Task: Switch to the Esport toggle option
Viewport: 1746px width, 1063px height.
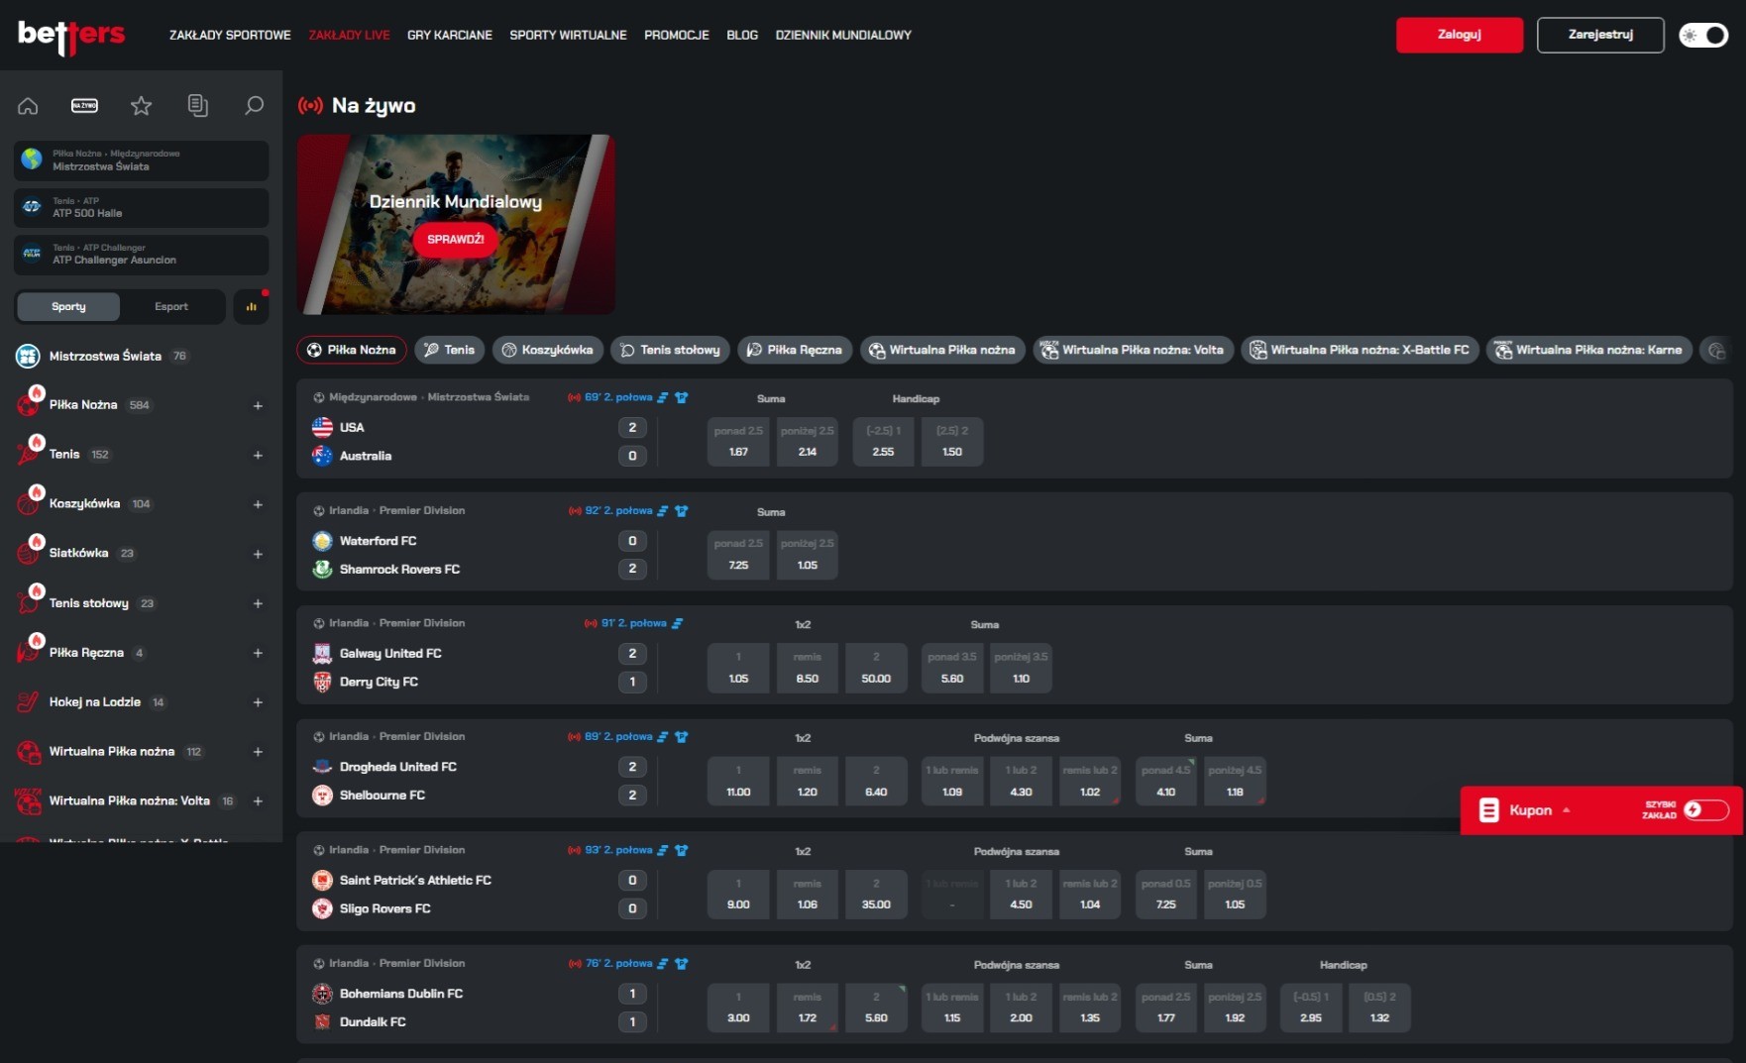Action: coord(171,307)
